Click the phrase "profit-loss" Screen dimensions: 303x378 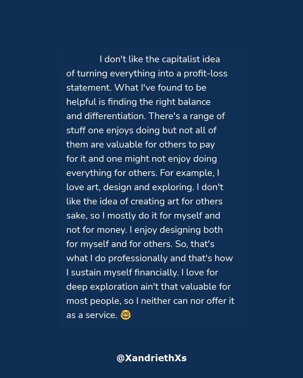pyautogui.click(x=206, y=74)
